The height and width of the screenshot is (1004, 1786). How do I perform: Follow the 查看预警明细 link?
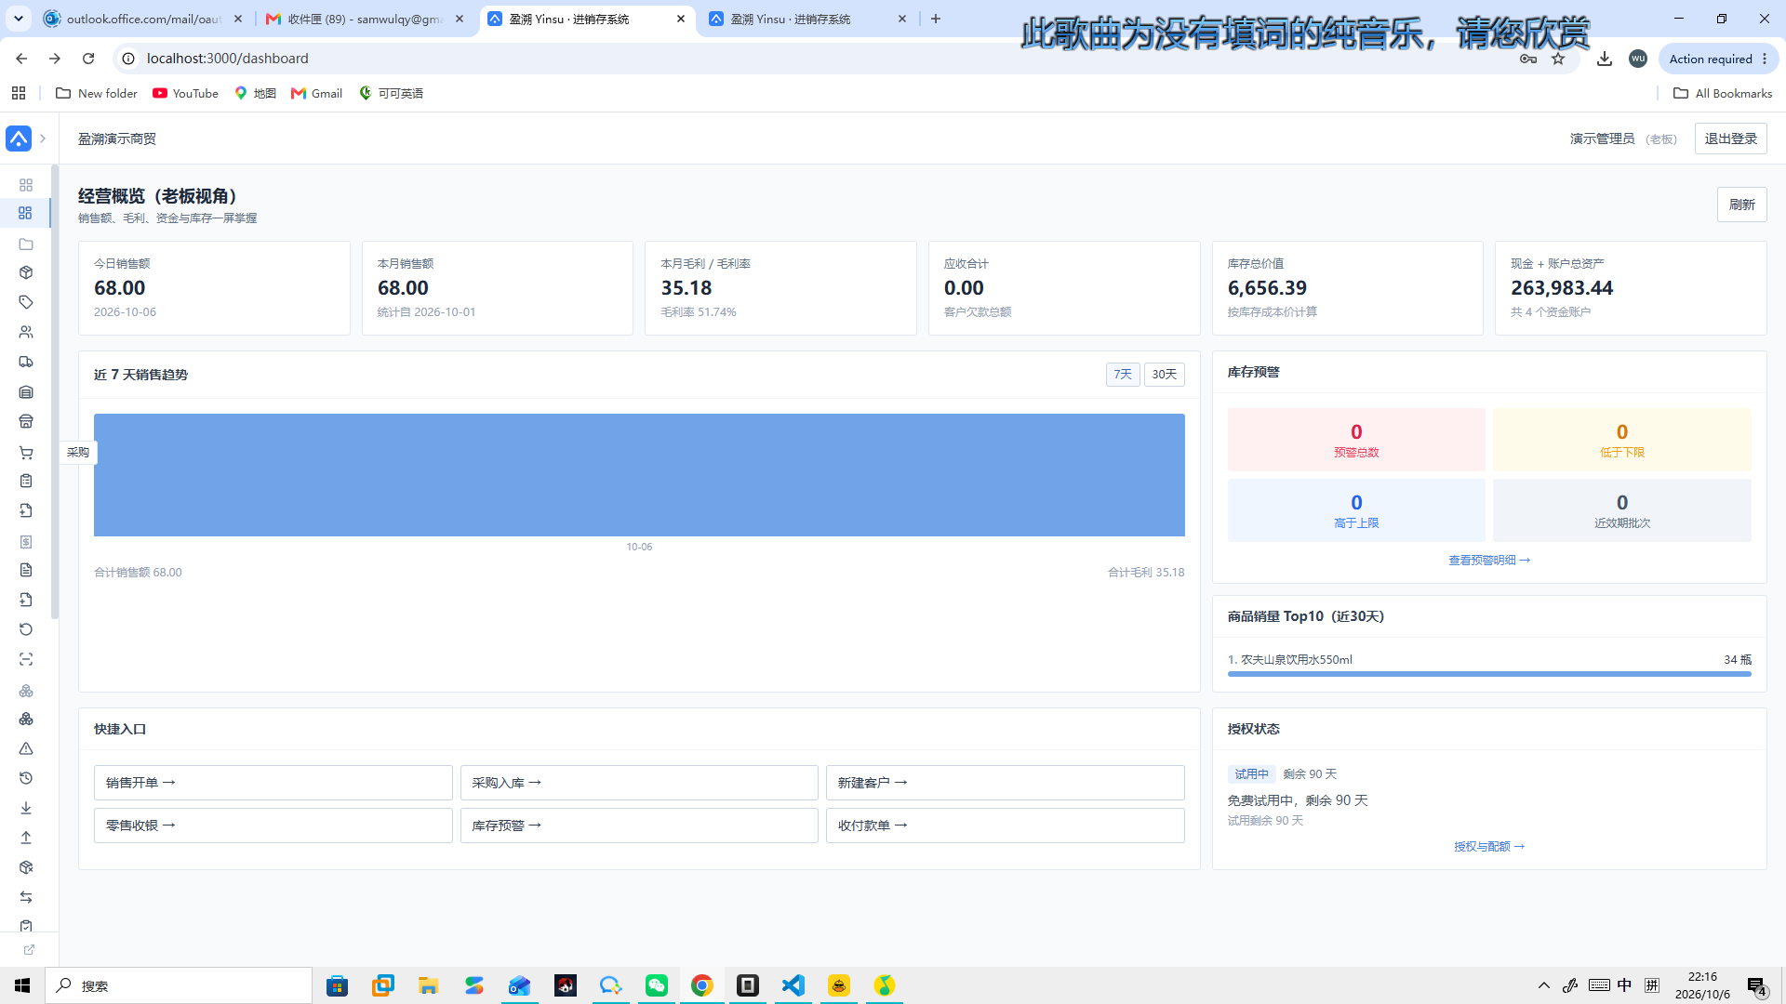tap(1488, 560)
